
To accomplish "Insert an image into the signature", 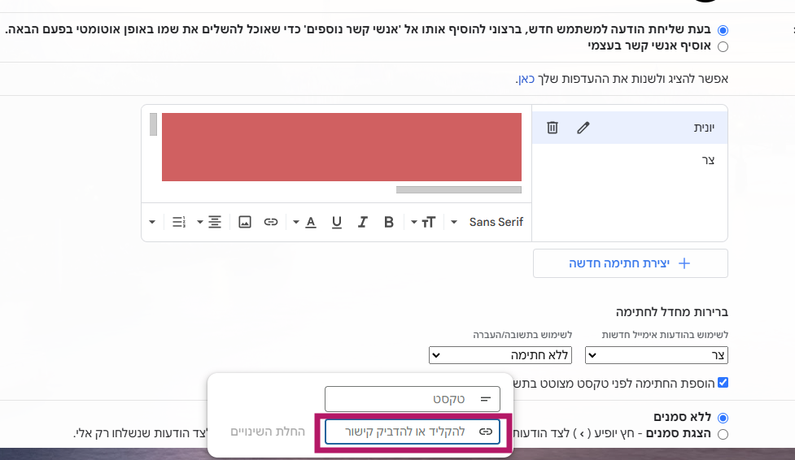I will pos(245,222).
